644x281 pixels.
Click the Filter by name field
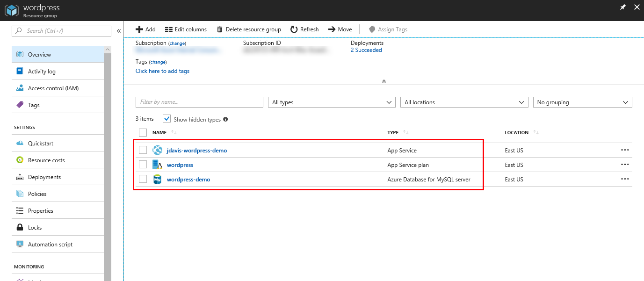200,102
